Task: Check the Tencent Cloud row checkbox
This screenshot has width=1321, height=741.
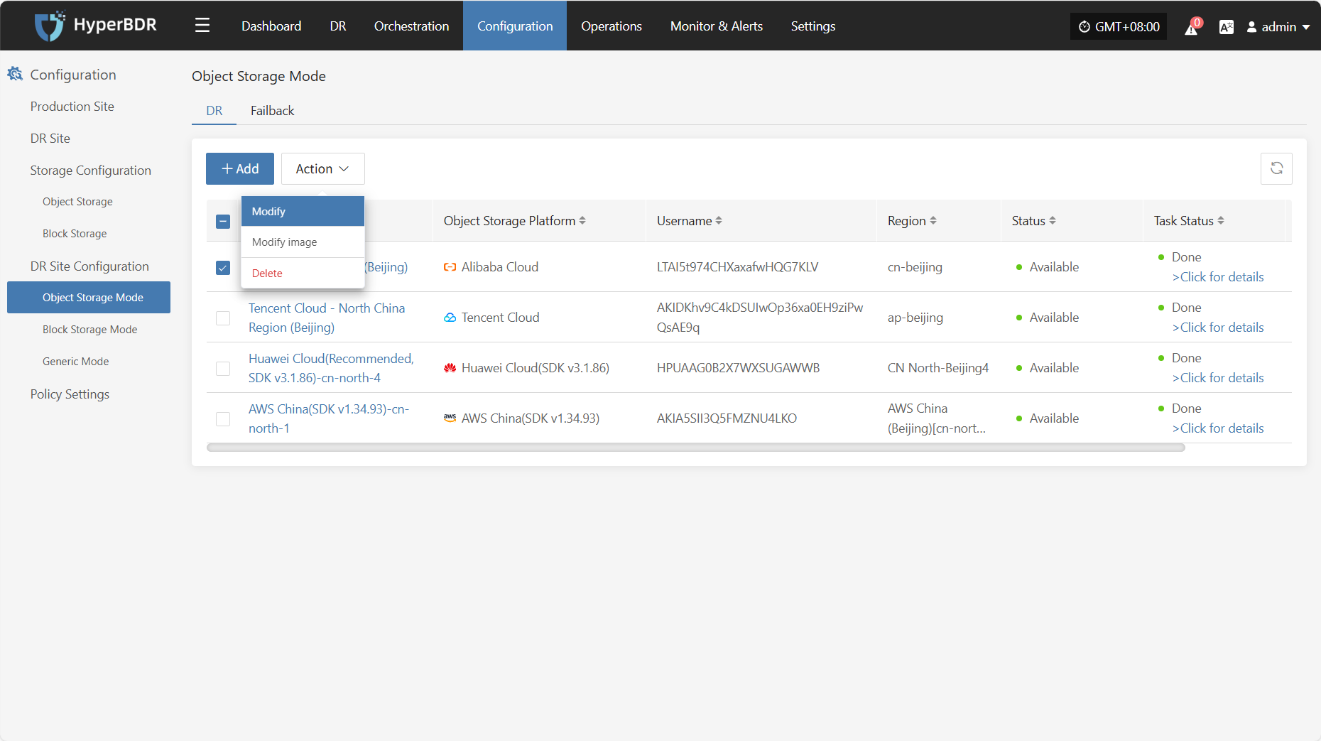Action: (223, 318)
